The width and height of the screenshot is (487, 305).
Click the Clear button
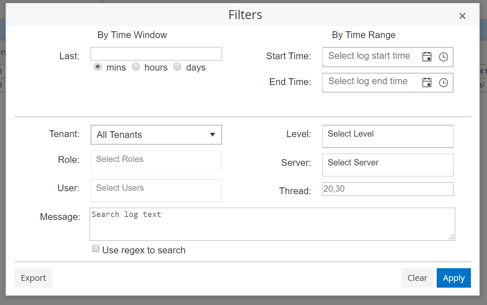pyautogui.click(x=417, y=278)
